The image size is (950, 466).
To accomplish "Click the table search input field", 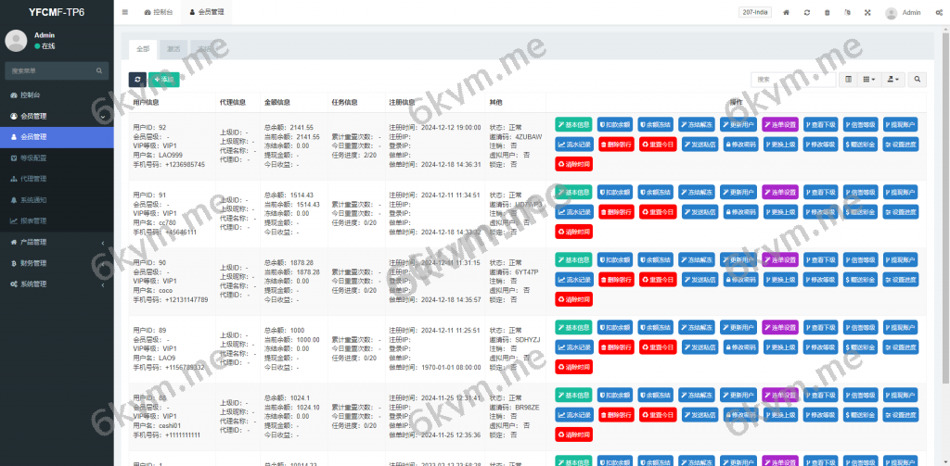I will pyautogui.click(x=780, y=81).
